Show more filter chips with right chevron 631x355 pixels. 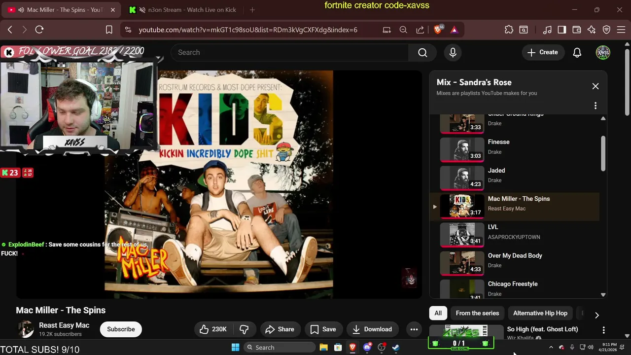coord(596,315)
